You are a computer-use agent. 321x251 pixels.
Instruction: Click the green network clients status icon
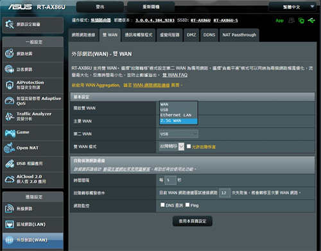[301, 21]
